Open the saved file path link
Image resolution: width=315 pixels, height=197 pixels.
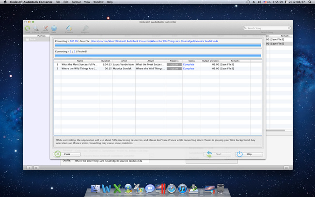[154, 41]
